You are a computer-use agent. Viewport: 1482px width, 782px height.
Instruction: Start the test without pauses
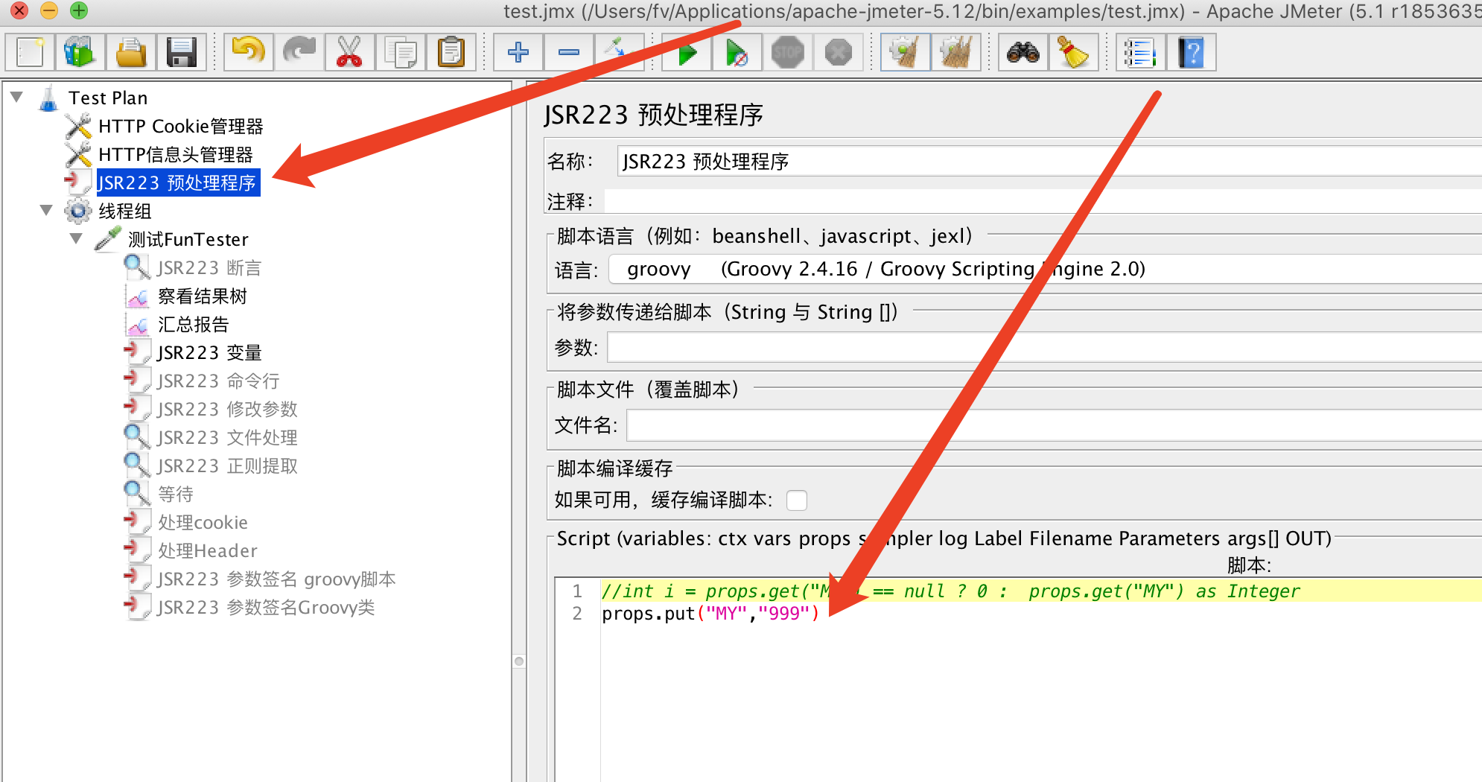[737, 53]
